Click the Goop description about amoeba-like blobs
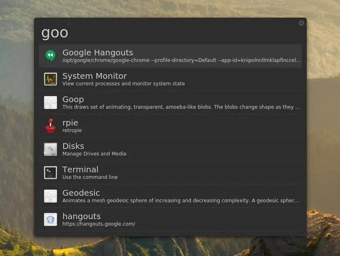The height and width of the screenshot is (256, 340). point(181,107)
